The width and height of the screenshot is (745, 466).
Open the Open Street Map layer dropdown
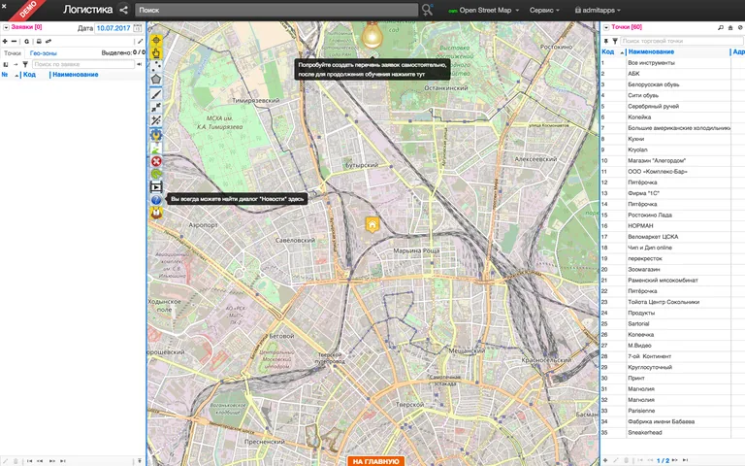click(x=487, y=10)
